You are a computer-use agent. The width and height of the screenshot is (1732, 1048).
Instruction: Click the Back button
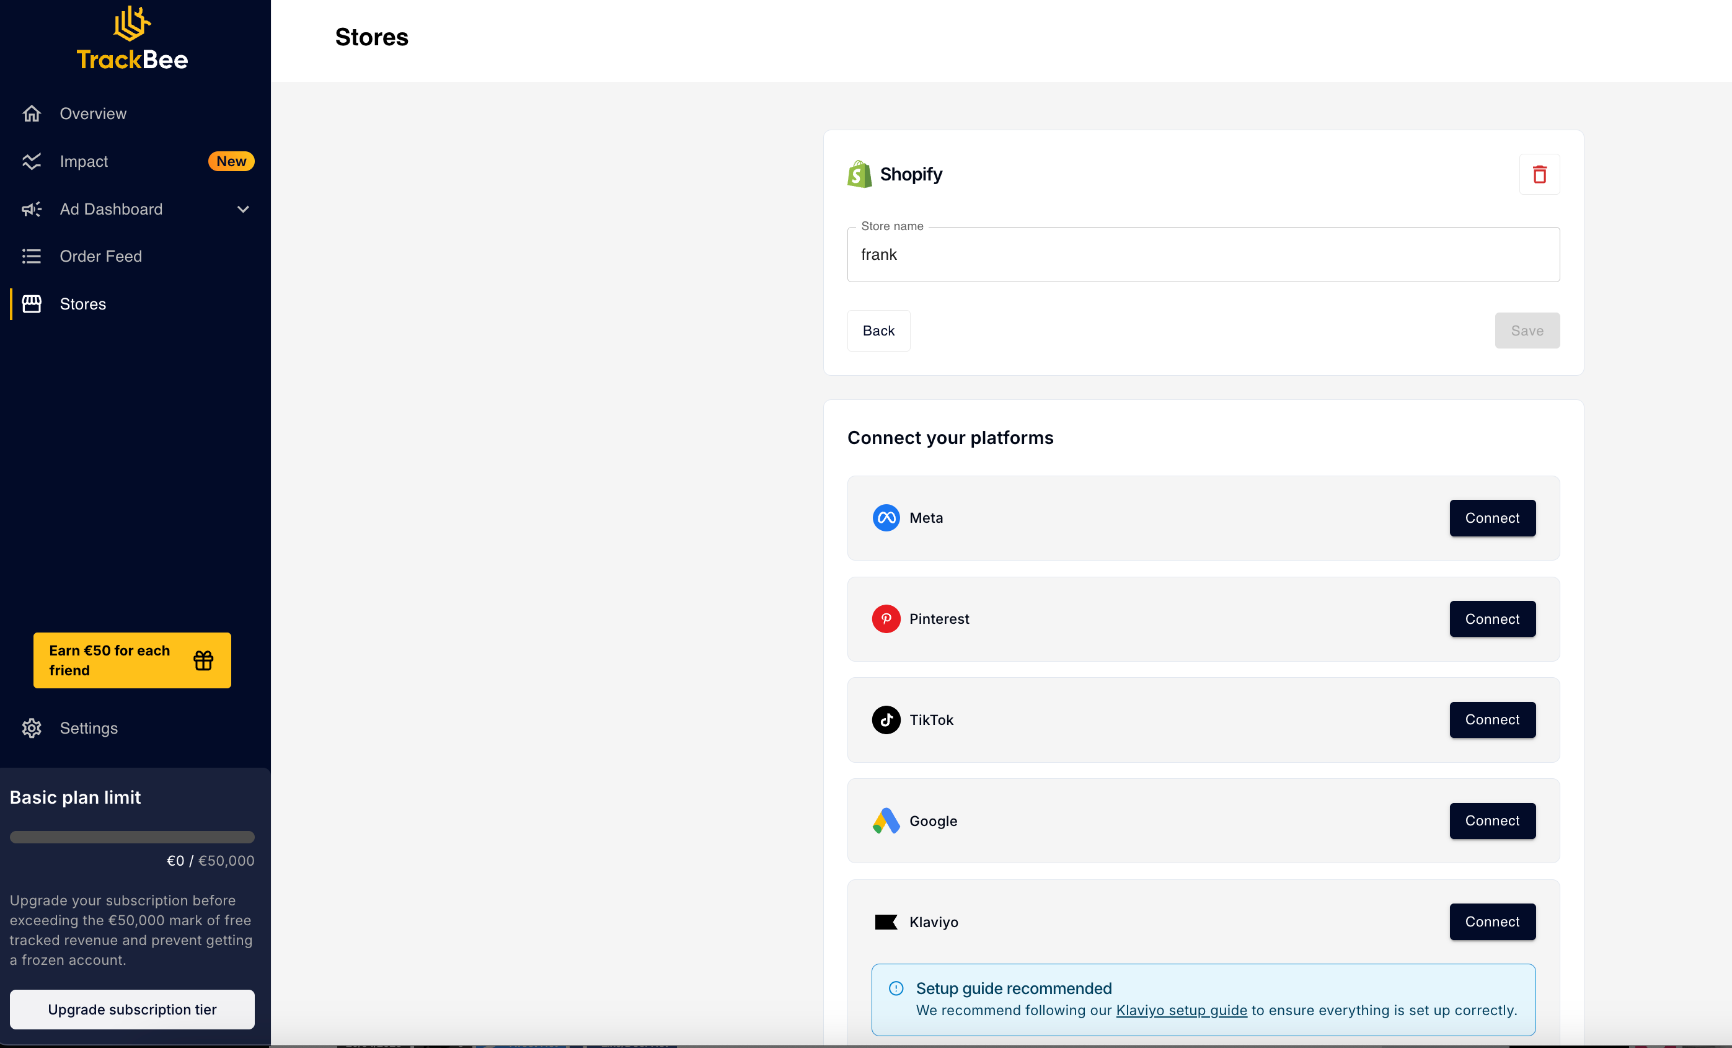coord(878,331)
